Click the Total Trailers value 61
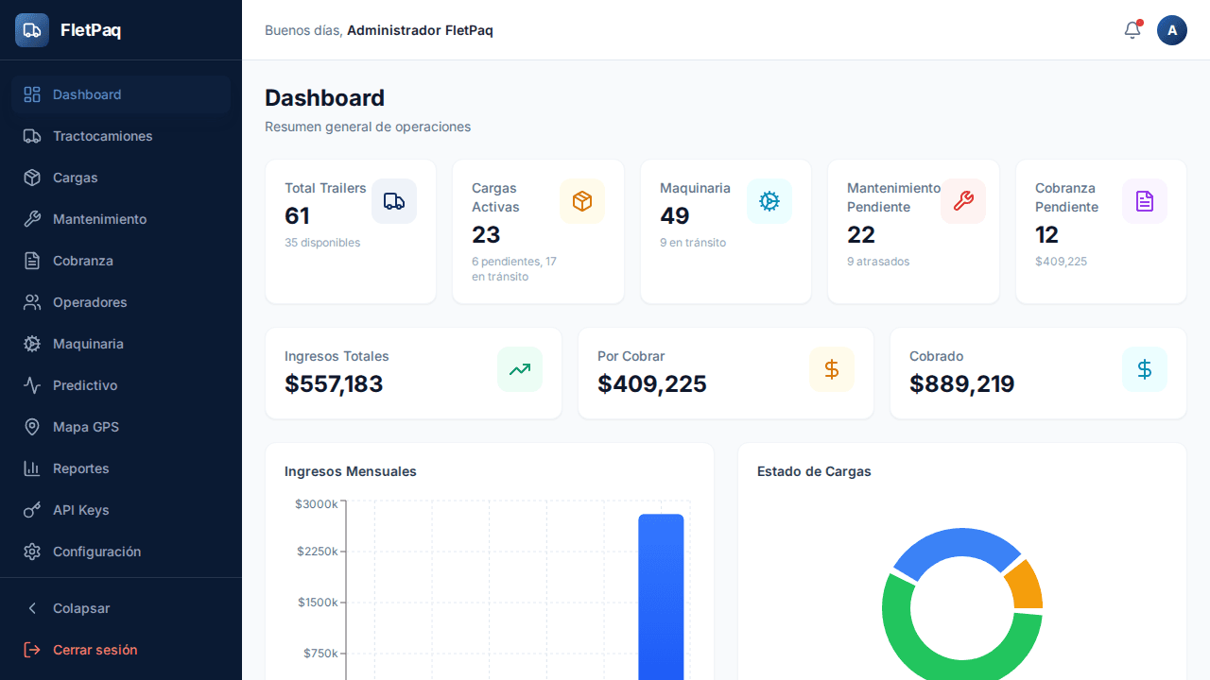1210x680 pixels. [297, 216]
